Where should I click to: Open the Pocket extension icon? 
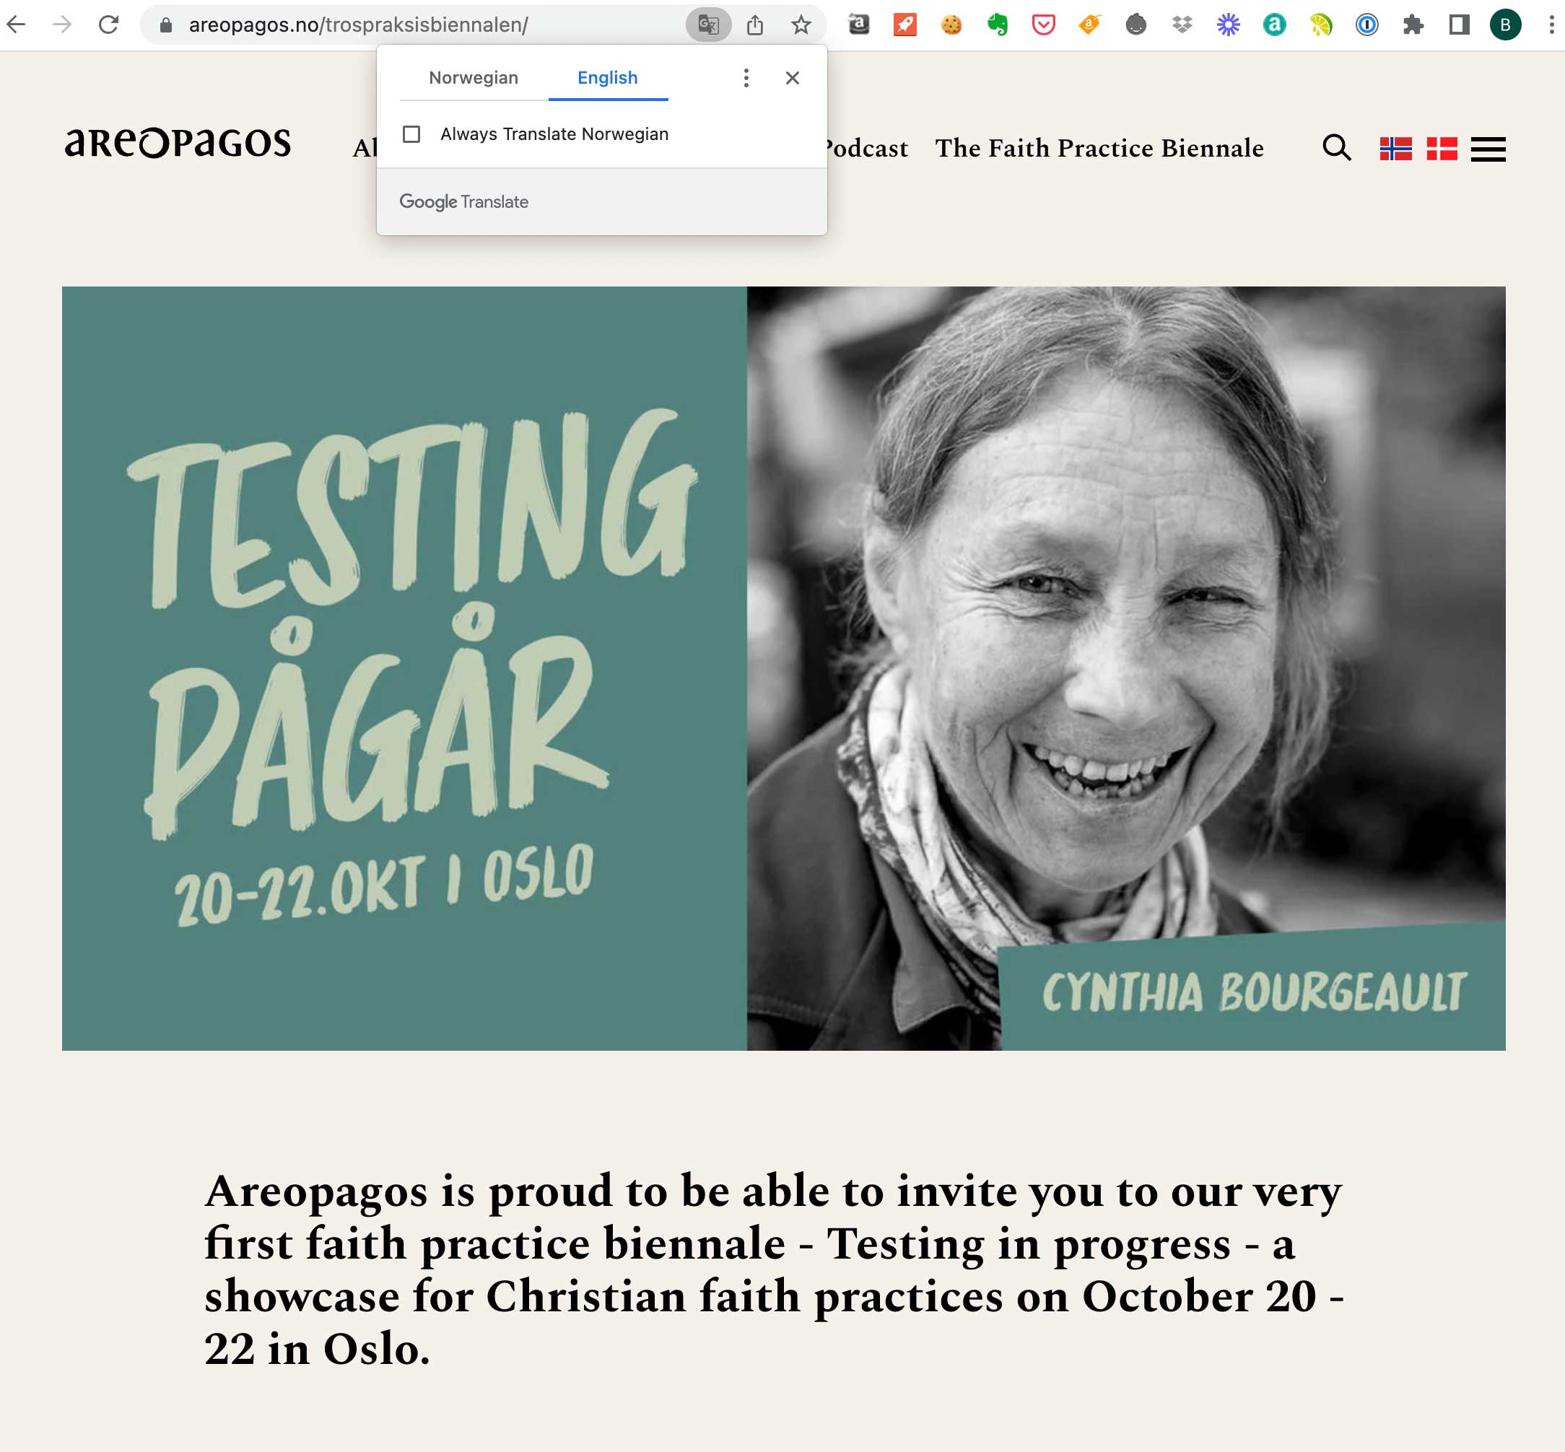(x=1044, y=25)
